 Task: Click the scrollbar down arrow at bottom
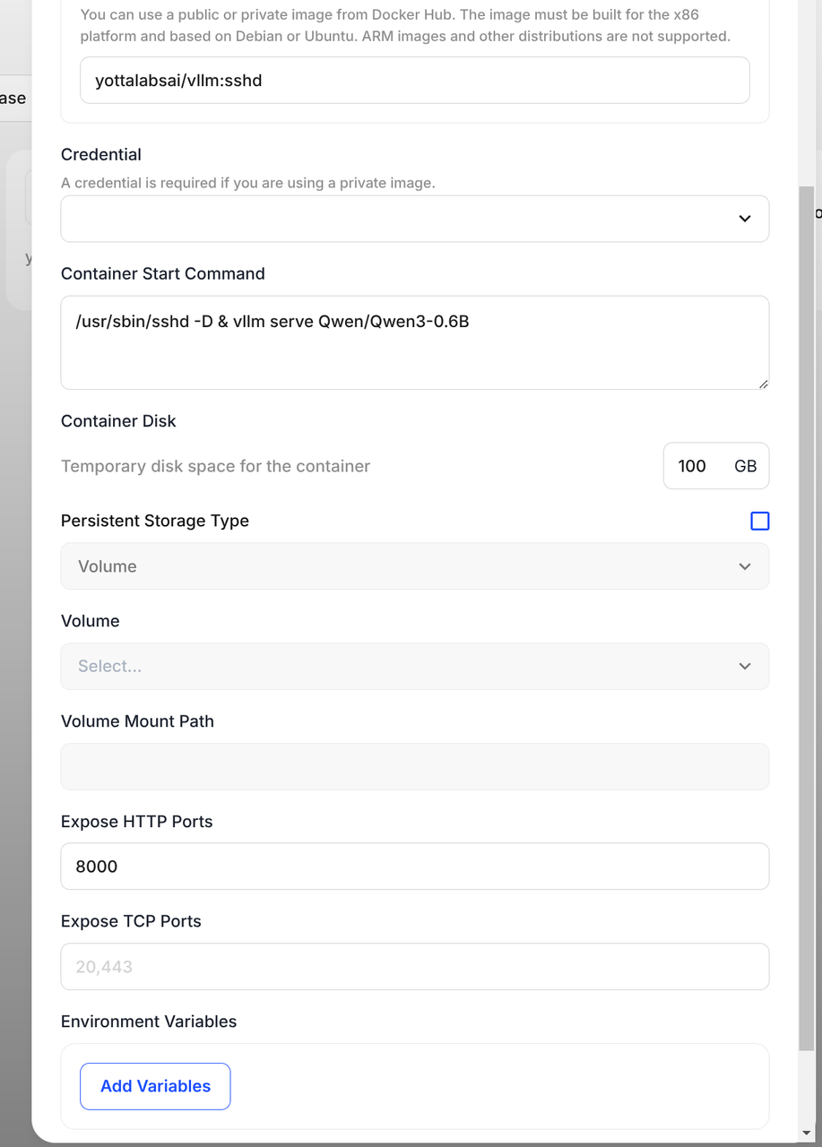point(807,1132)
